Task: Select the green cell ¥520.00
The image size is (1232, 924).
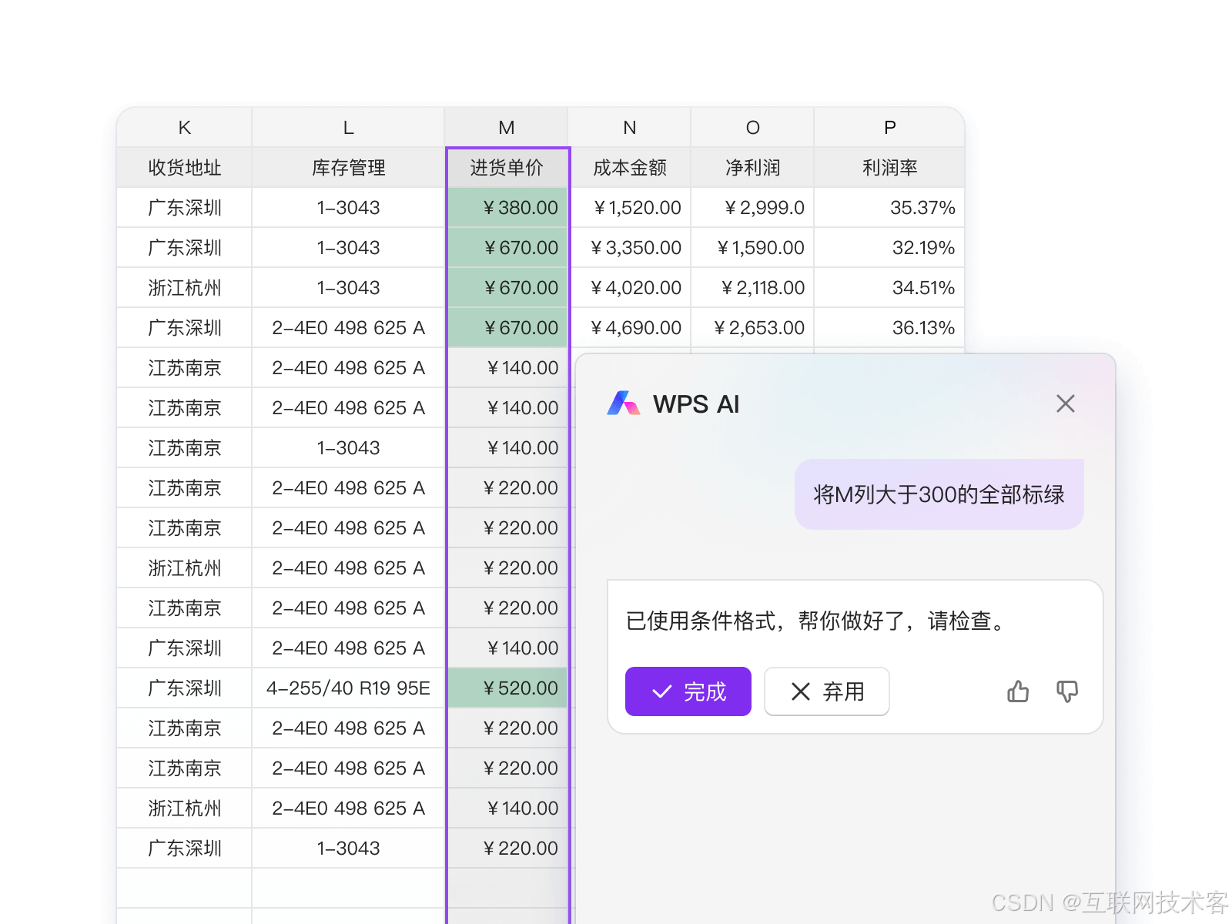Action: pos(507,688)
